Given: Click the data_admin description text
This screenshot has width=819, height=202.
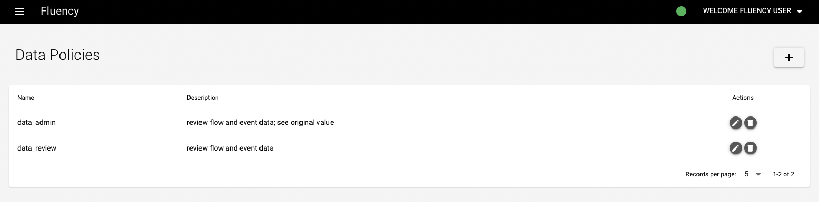Looking at the screenshot, I should 261,122.
